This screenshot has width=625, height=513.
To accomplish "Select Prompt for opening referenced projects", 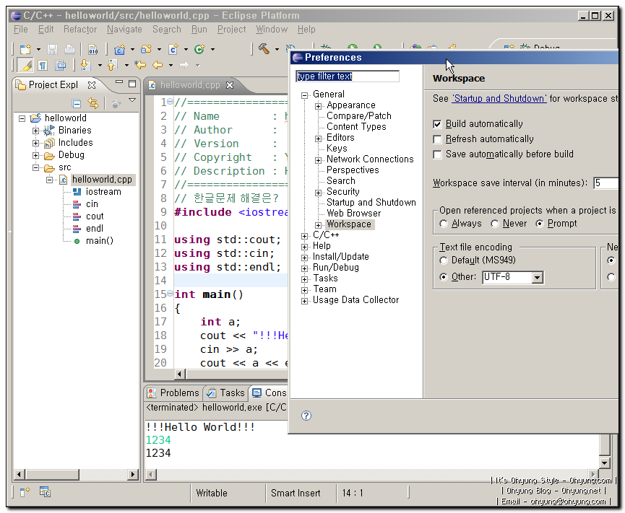I will coord(539,224).
